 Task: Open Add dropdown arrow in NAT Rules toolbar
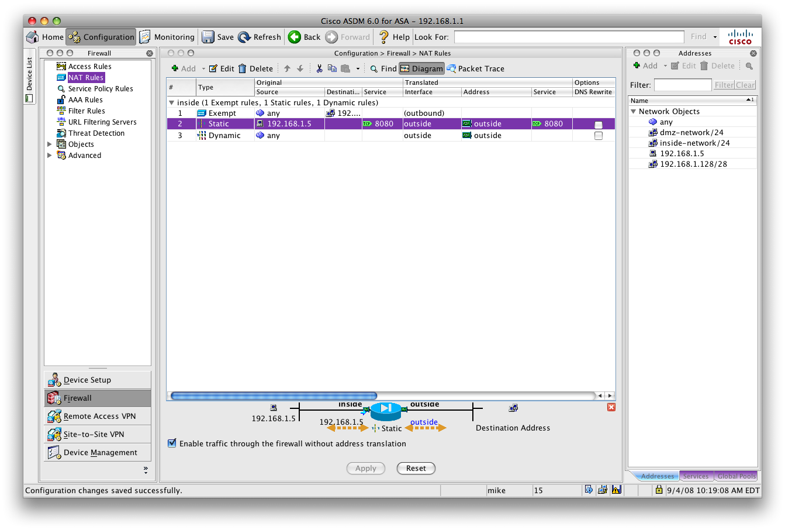(x=203, y=68)
